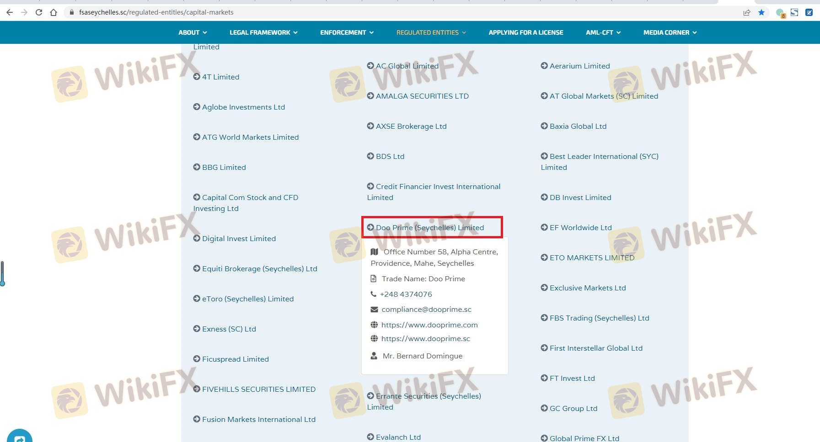Expand the ENFORCEMENT menu
Viewport: 820px width, 442px height.
[347, 32]
